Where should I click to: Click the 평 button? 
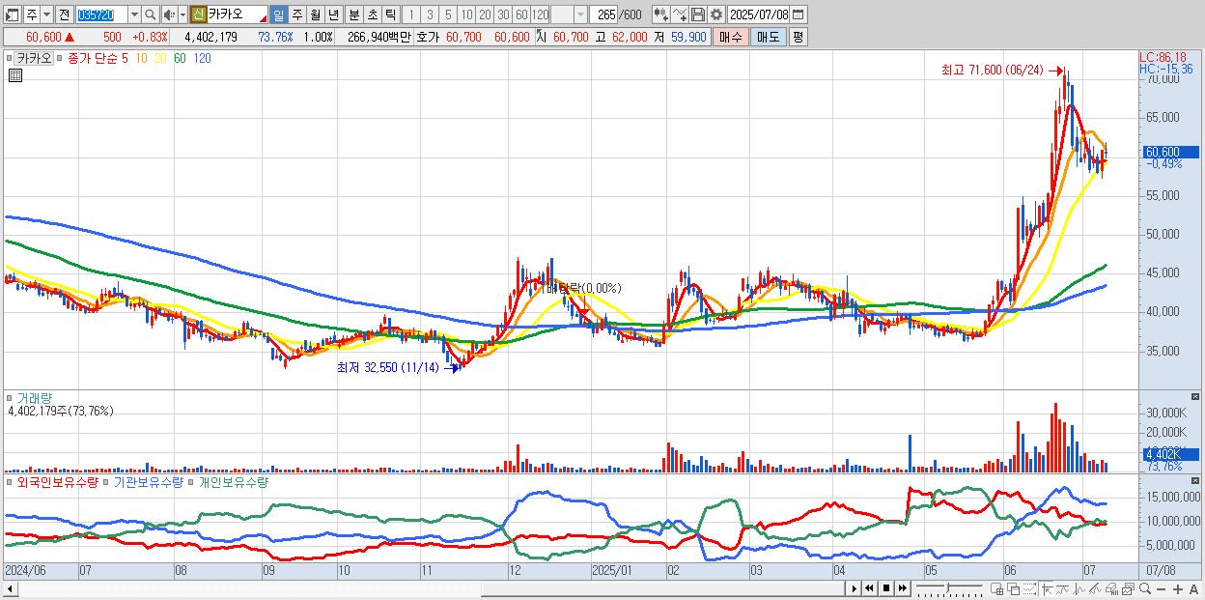click(x=798, y=37)
